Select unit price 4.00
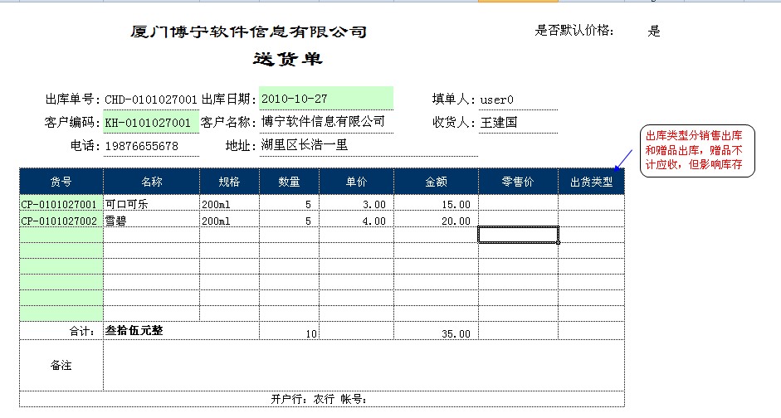 click(x=373, y=221)
